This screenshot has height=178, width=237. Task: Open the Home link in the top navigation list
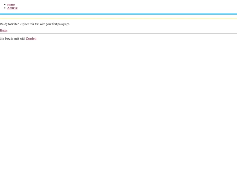pyautogui.click(x=11, y=5)
